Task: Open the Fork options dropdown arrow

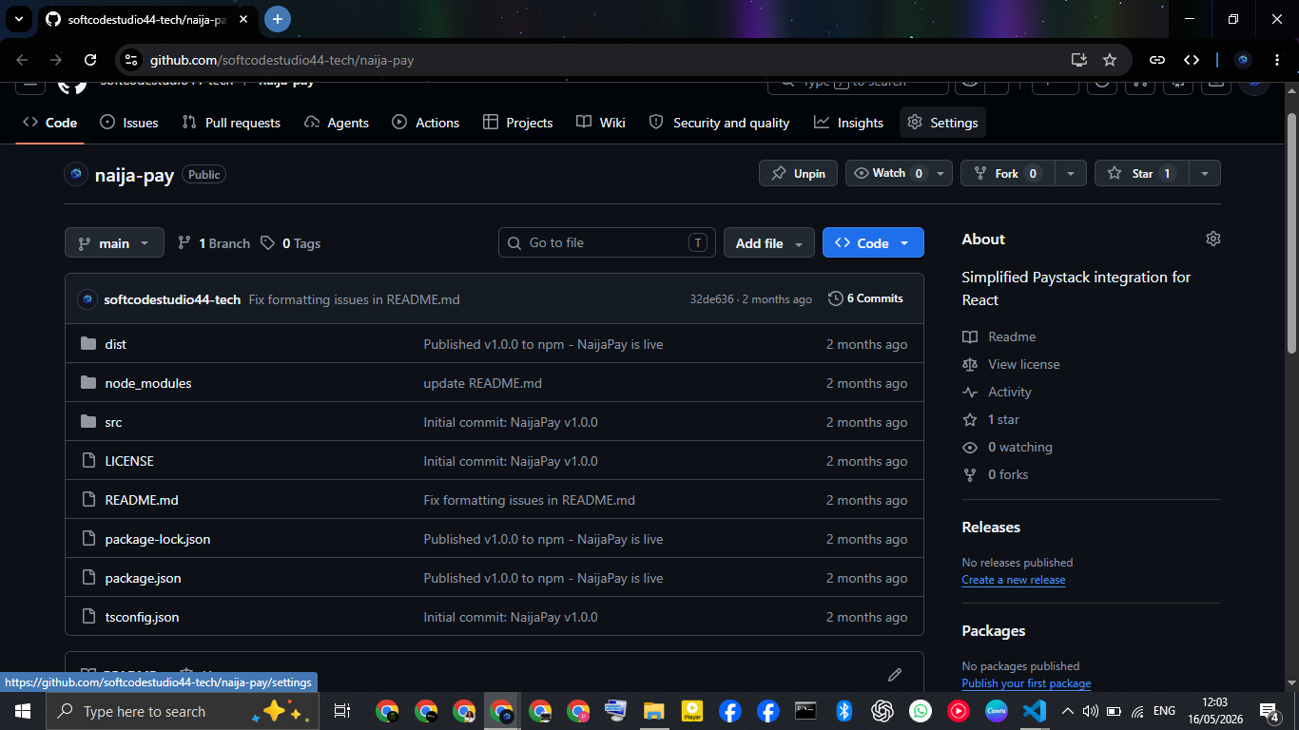Action: tap(1071, 173)
